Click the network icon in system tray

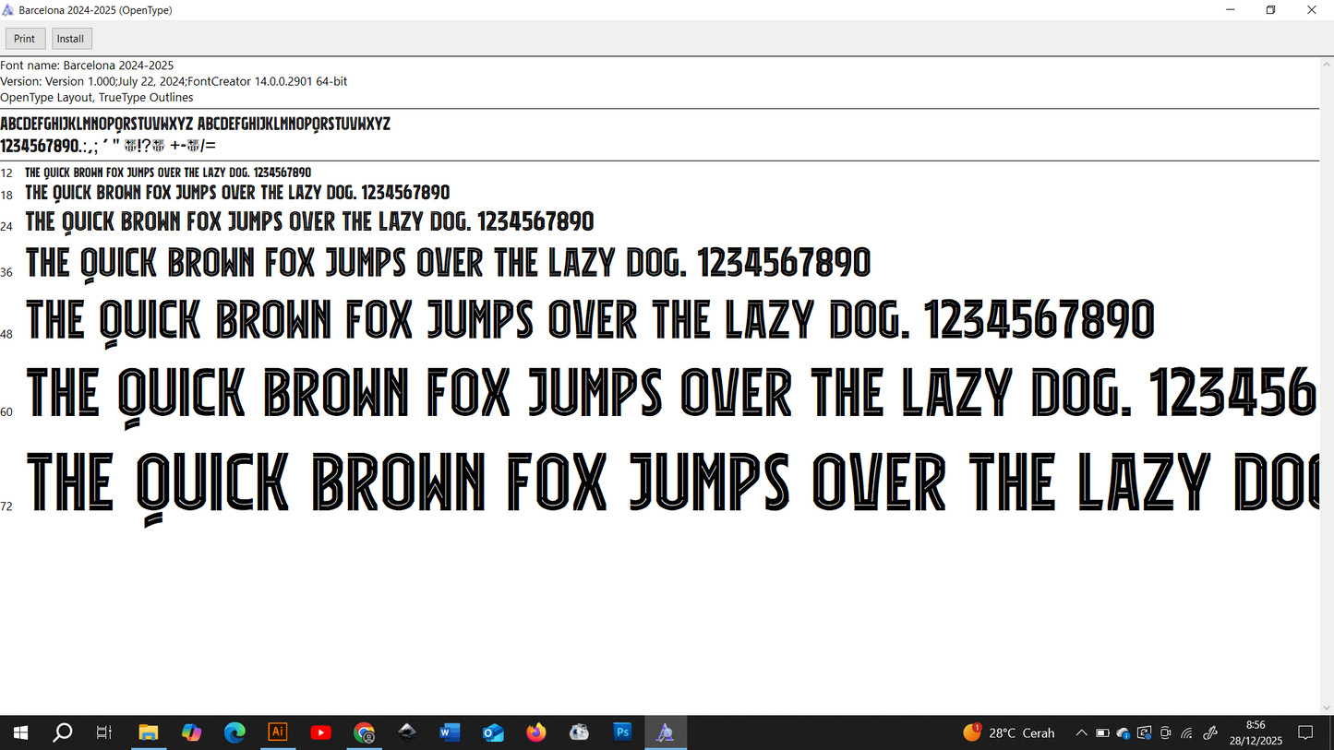pyautogui.click(x=1187, y=732)
